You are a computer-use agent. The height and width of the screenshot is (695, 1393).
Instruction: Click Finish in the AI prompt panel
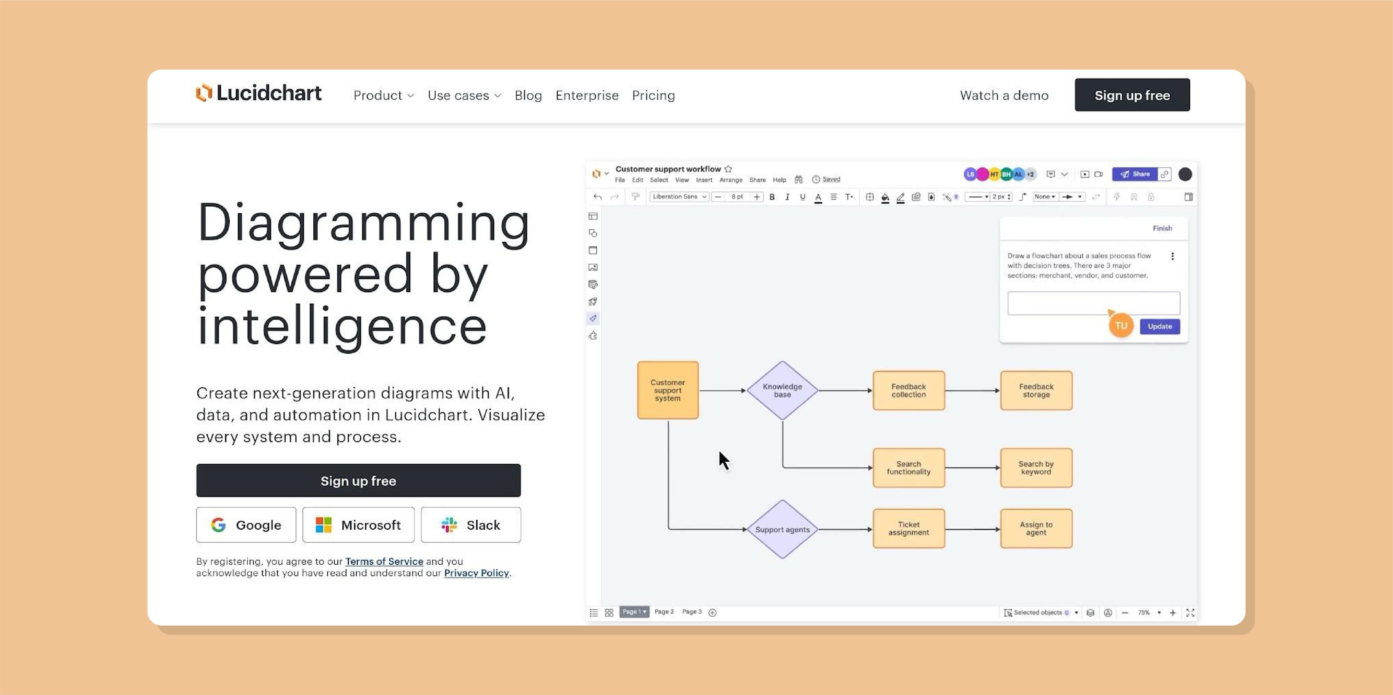pyautogui.click(x=1162, y=229)
